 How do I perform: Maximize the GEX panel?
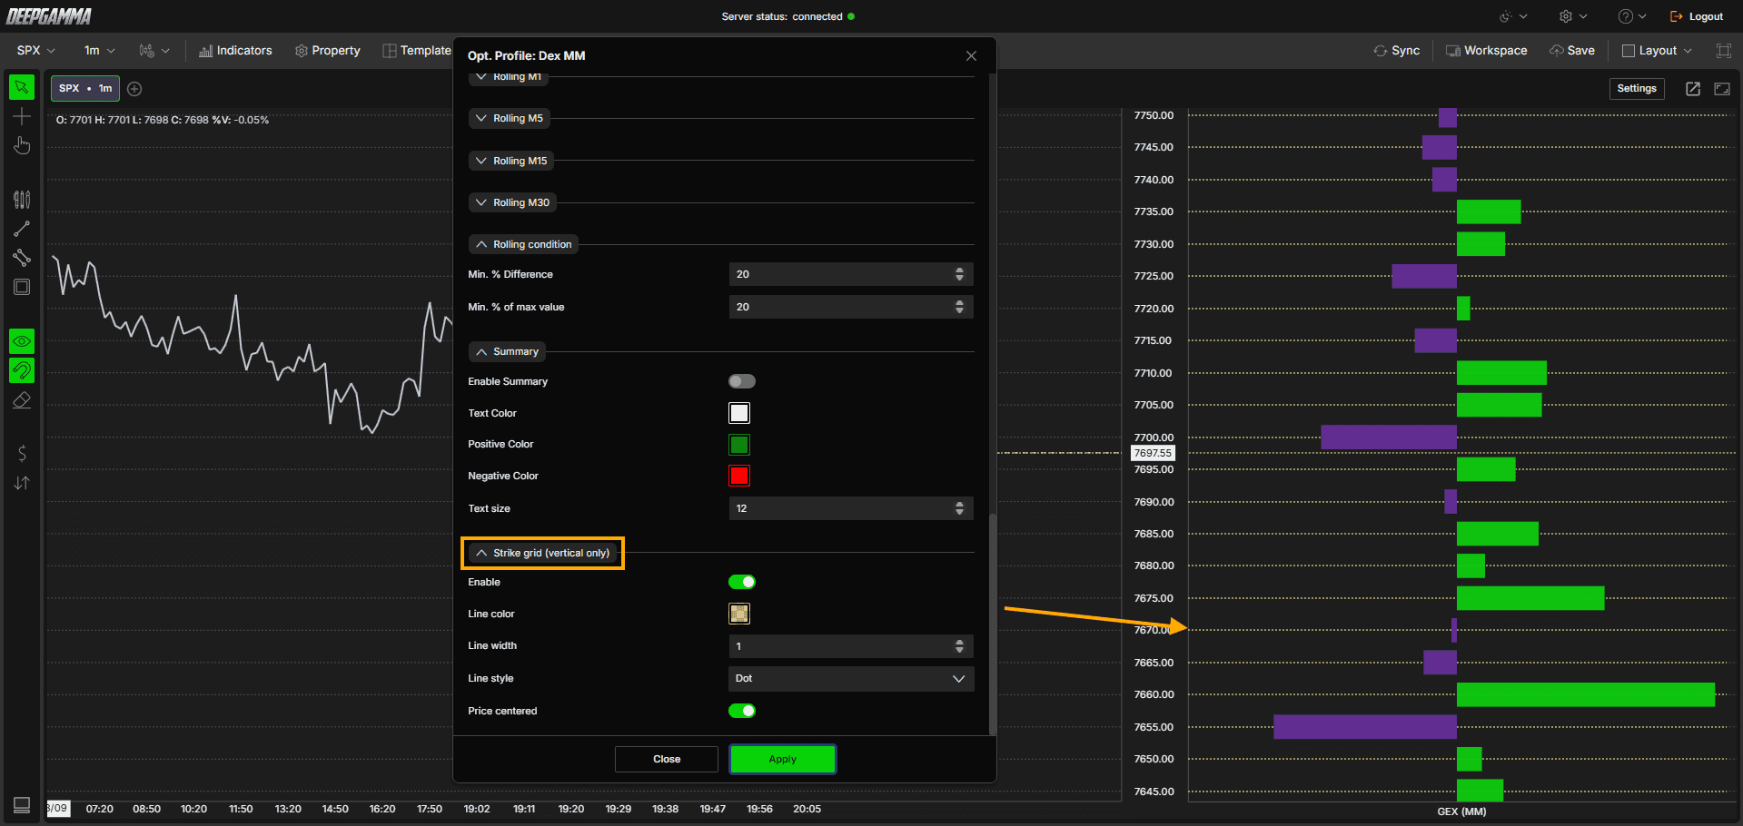point(1722,88)
